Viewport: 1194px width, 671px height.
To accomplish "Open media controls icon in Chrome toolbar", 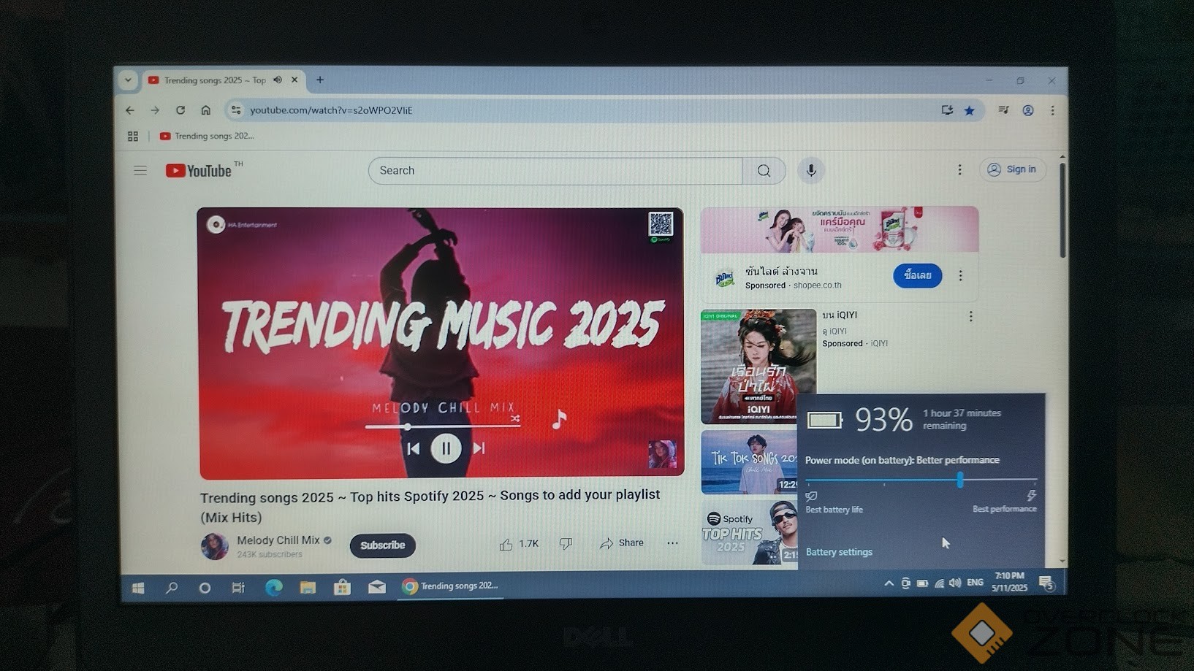I will tap(1003, 110).
